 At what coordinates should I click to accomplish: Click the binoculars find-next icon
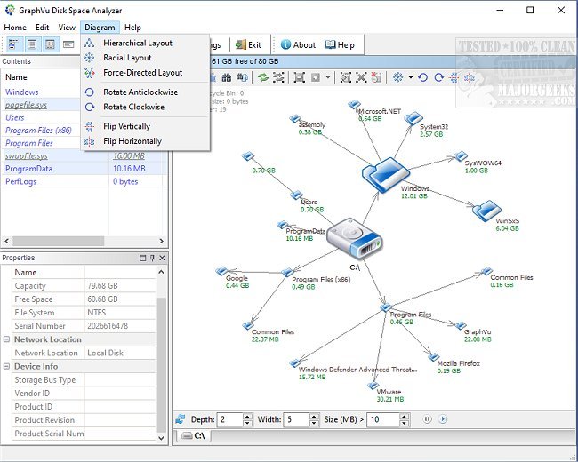point(242,77)
